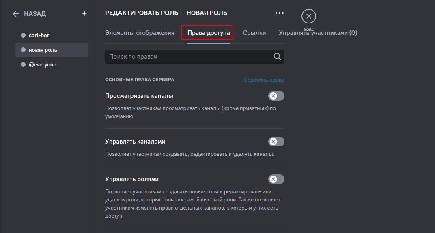
Task: Click the Сбросить права link
Action: click(x=264, y=80)
